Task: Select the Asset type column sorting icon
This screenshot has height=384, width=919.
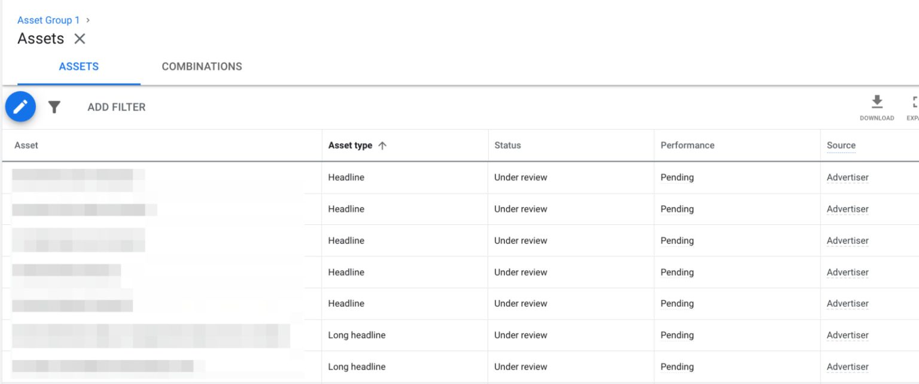Action: pyautogui.click(x=384, y=145)
